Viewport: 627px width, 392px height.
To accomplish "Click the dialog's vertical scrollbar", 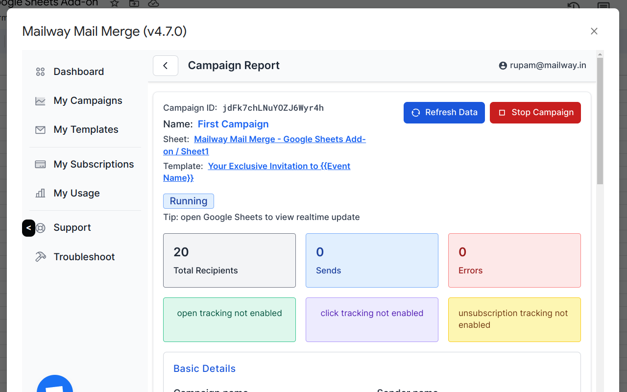I will coord(600,121).
